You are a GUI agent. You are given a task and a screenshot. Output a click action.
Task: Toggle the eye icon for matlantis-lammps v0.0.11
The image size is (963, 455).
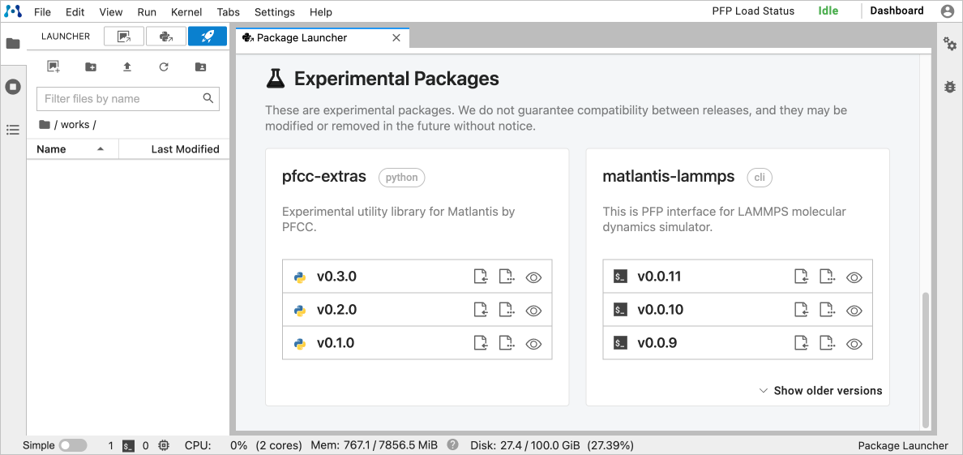(x=854, y=277)
